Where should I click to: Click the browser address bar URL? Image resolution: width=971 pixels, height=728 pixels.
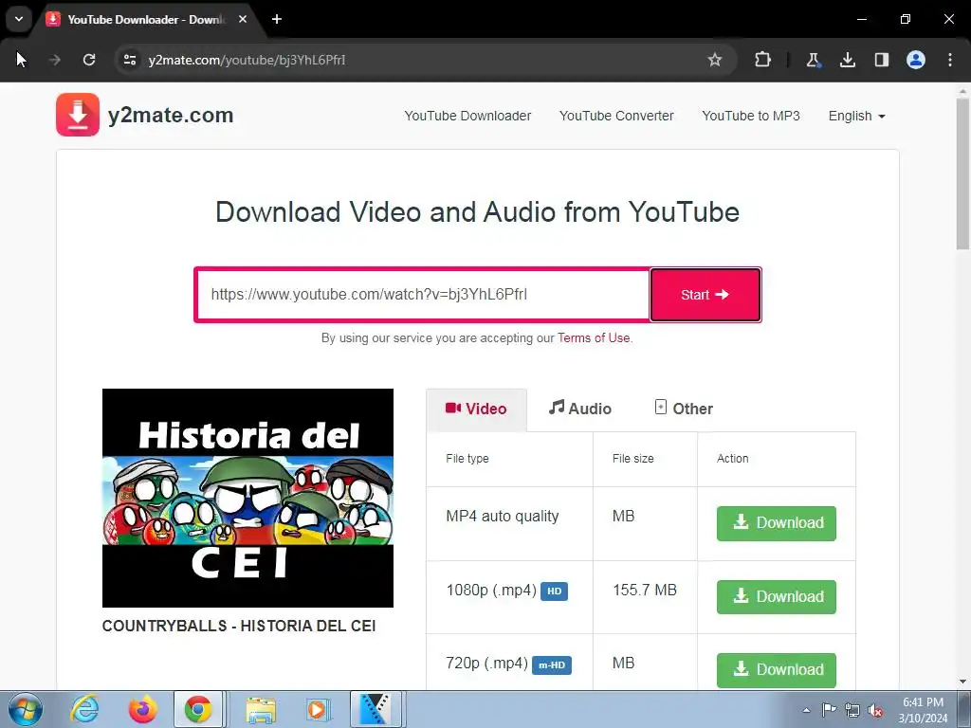coord(247,60)
